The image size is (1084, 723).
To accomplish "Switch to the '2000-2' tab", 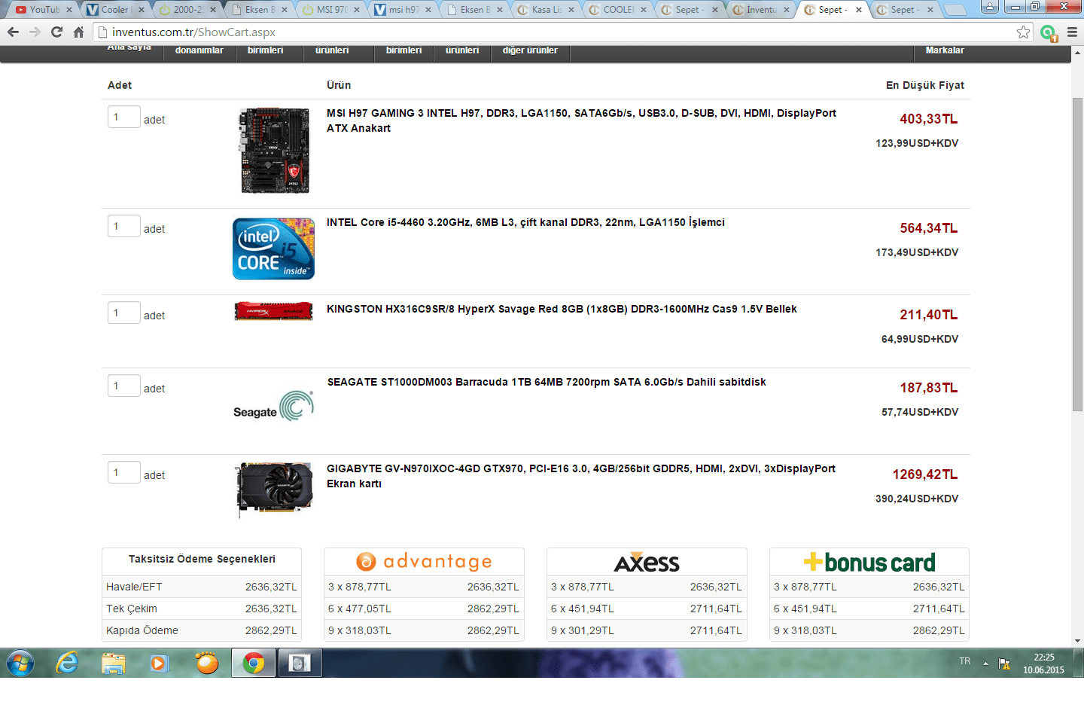I will (186, 10).
